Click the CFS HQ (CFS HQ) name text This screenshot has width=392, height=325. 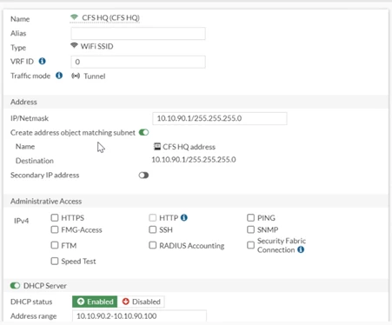point(110,17)
